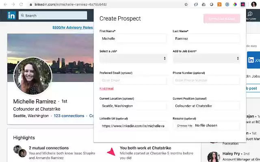Viewport: 260px width, 162px height.
Task: Click the magnifier icon in LinkedIn search
Action: (x=22, y=15)
